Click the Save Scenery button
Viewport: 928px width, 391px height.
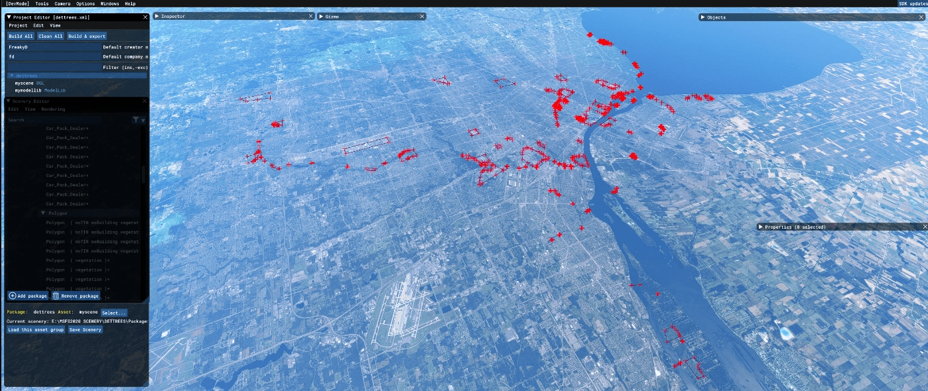(x=86, y=329)
